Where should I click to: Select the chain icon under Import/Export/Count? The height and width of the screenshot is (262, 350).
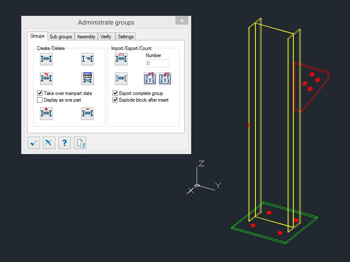120,78
